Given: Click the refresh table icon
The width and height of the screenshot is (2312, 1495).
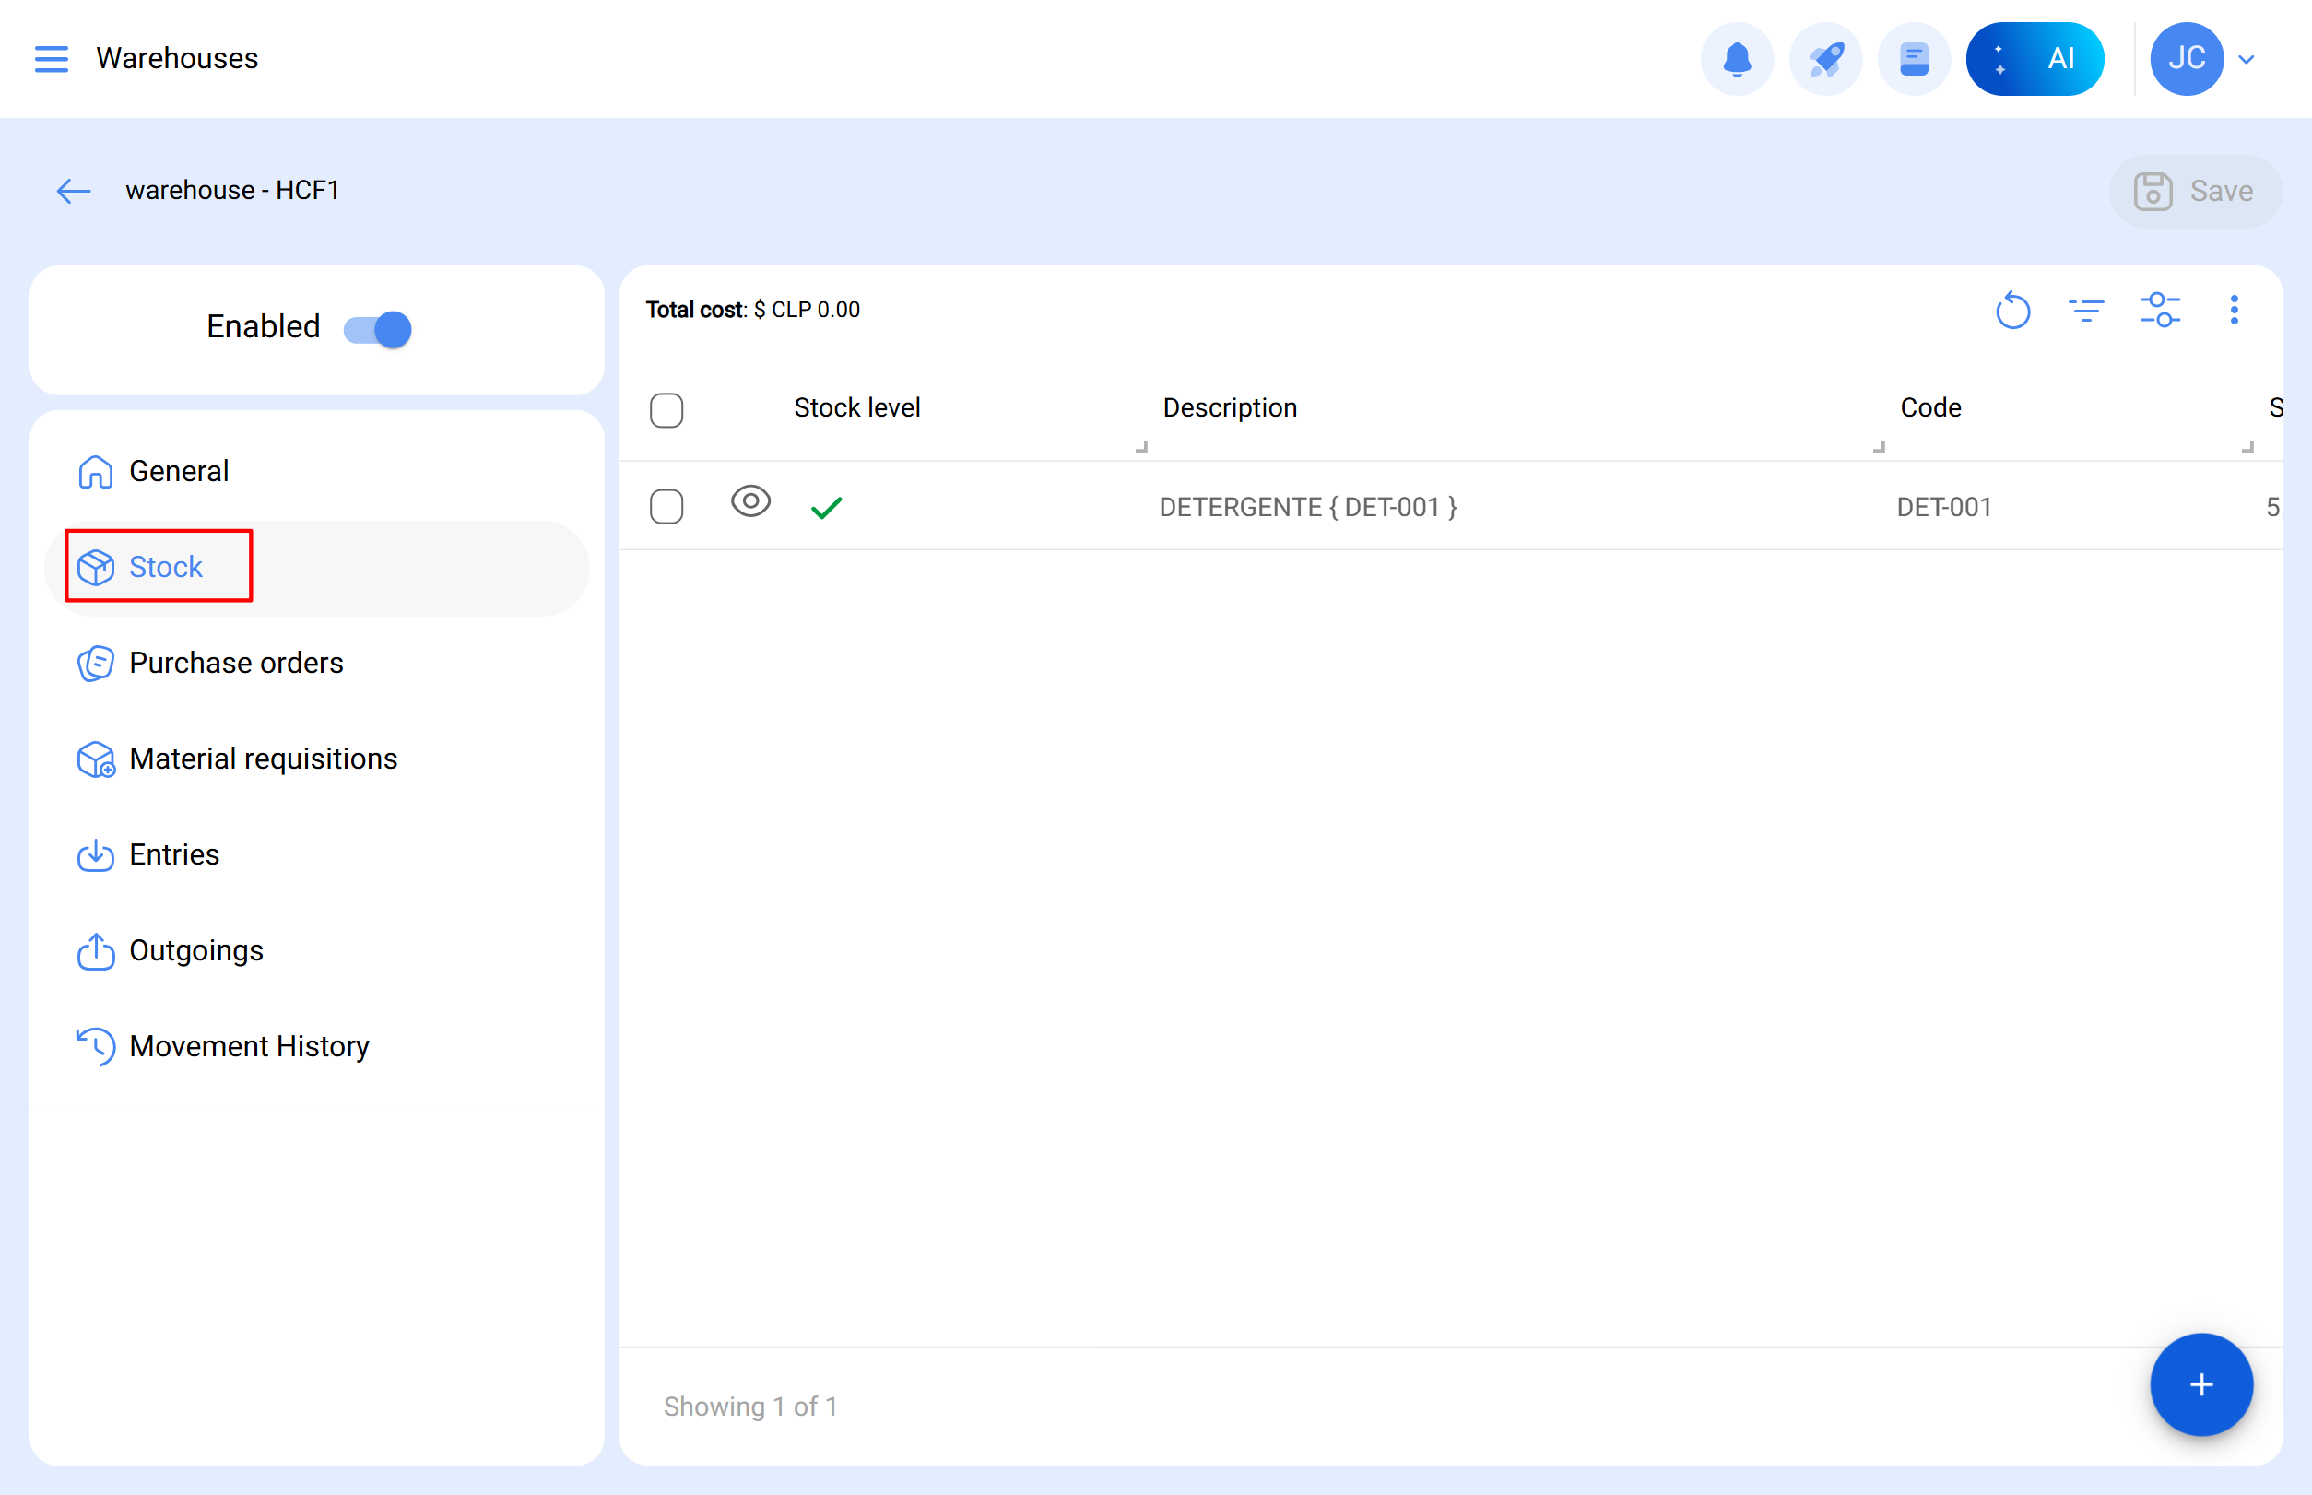Looking at the screenshot, I should pyautogui.click(x=2012, y=311).
